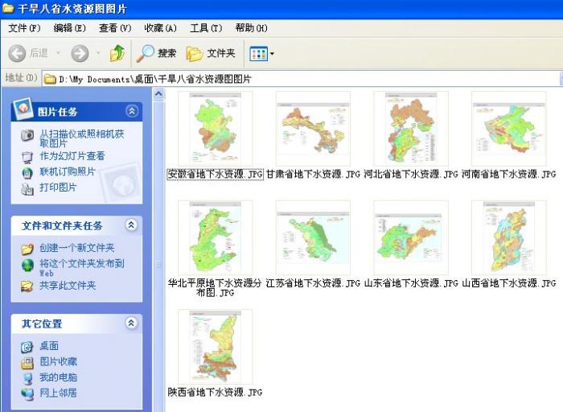Go up one folder level icon

[117, 53]
